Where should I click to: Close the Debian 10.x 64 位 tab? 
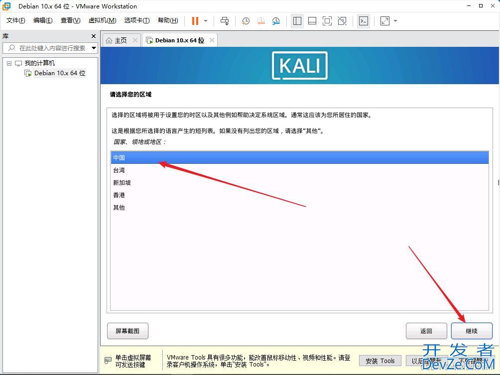pos(212,40)
